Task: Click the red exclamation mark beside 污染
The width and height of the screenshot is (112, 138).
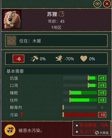Action: [22, 115]
